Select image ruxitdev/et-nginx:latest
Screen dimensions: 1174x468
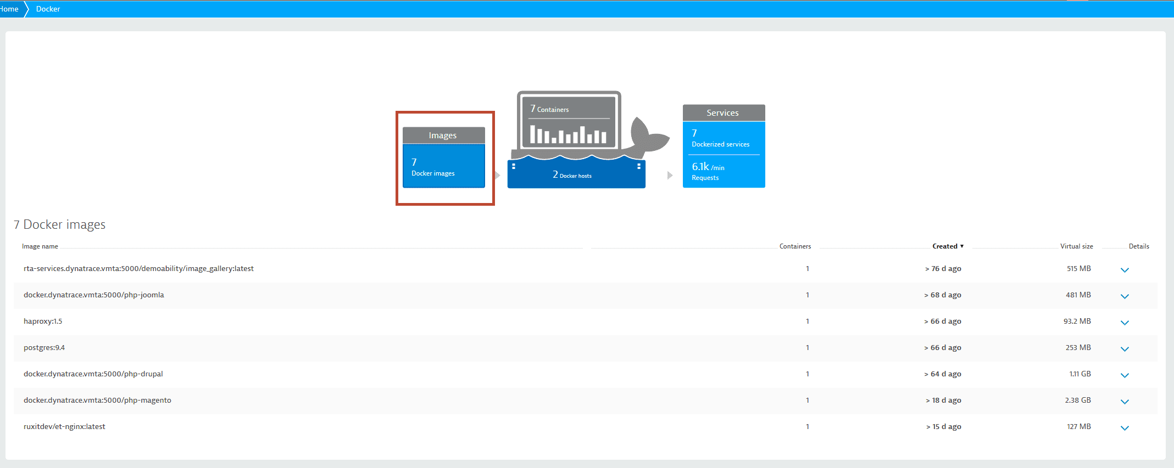point(64,426)
